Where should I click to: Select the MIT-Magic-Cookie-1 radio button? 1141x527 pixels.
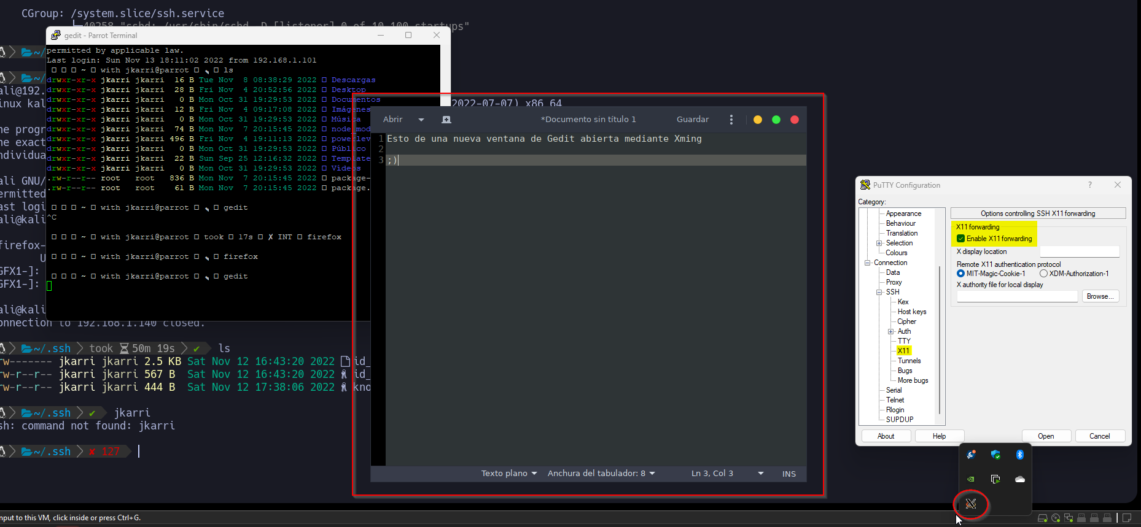pyautogui.click(x=960, y=274)
